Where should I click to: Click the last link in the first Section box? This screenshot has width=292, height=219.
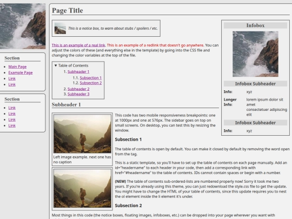12,84
